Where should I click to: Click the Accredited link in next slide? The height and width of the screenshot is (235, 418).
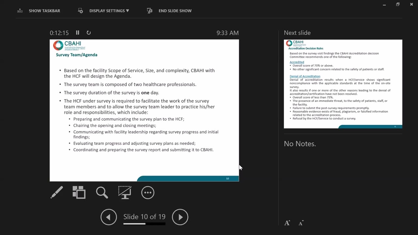297,62
